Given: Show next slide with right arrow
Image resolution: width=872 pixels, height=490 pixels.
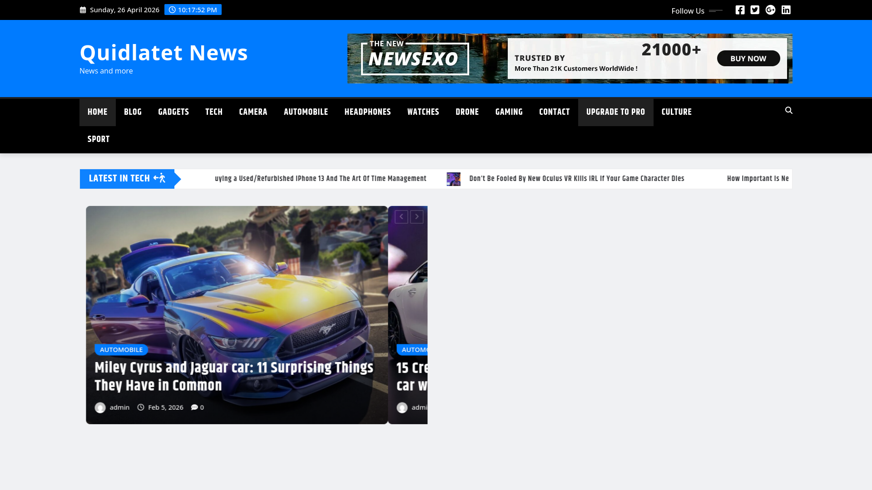Looking at the screenshot, I should [417, 217].
